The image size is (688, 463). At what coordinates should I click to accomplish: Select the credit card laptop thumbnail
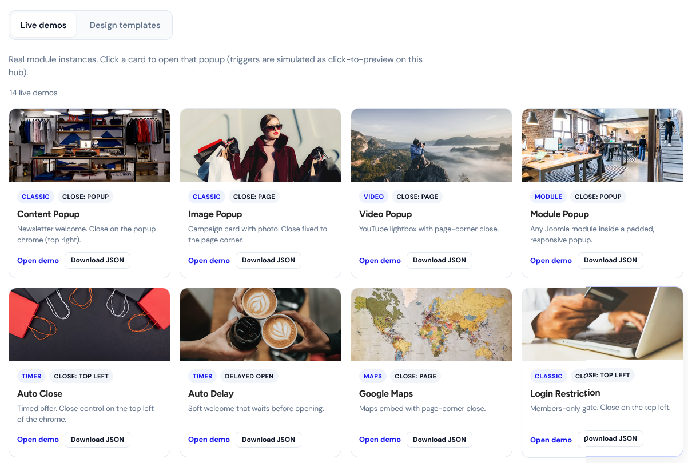[x=602, y=324]
